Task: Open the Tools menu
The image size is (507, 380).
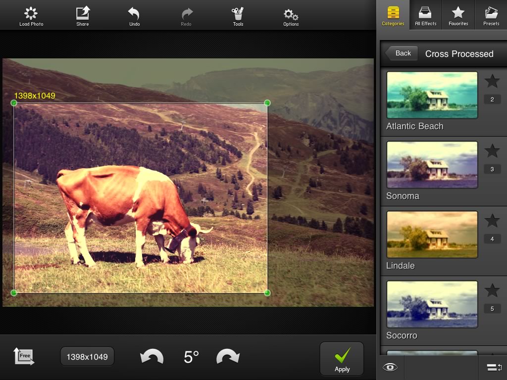Action: click(x=238, y=16)
